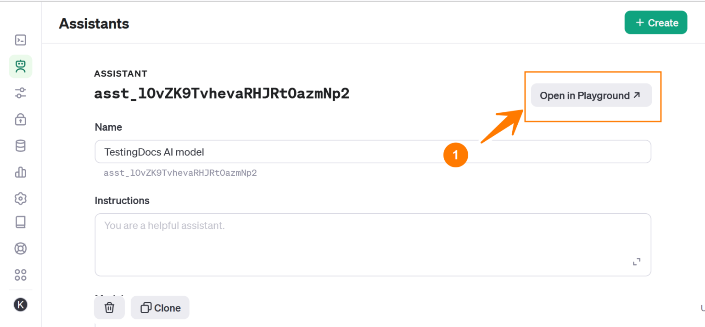This screenshot has width=705, height=327.
Task: Open the Help lifebuoy icon
Action: pyautogui.click(x=20, y=248)
